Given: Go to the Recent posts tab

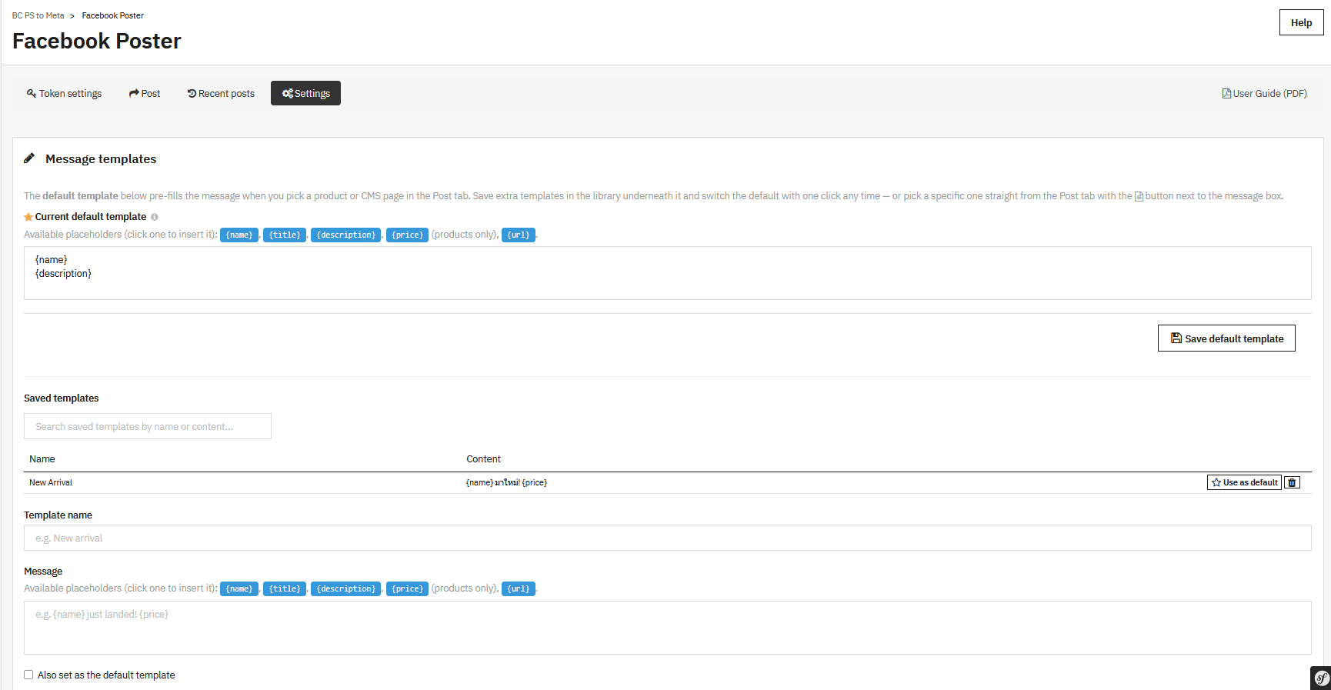Looking at the screenshot, I should [x=221, y=93].
